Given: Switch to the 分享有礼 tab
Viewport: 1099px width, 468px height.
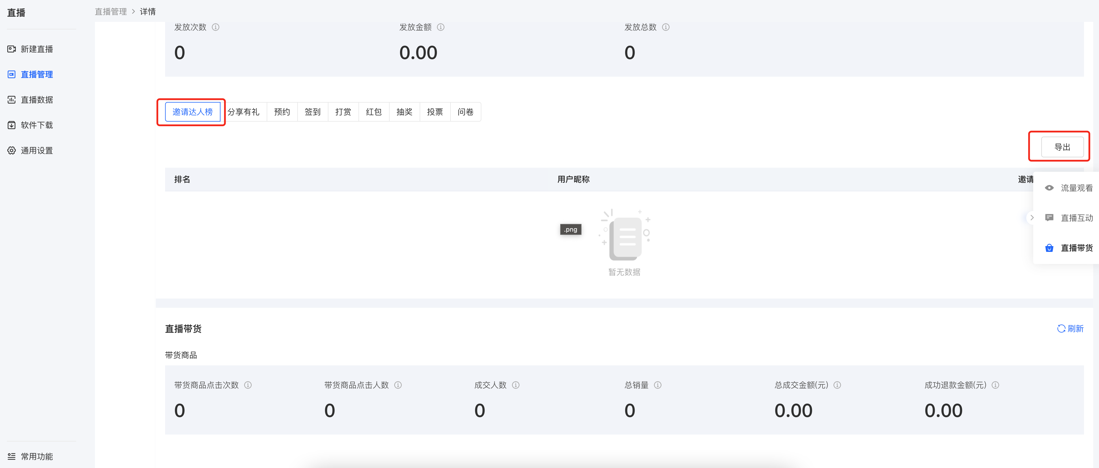Looking at the screenshot, I should (x=243, y=112).
